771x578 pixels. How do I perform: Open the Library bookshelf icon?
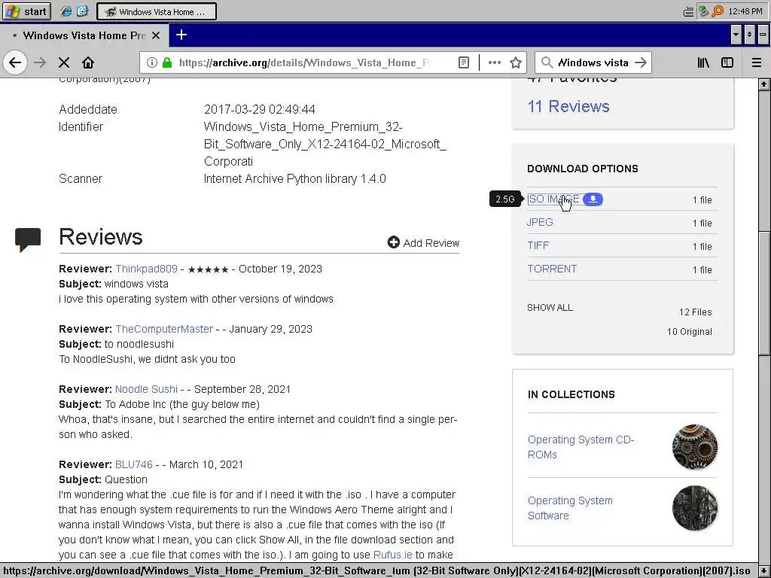[x=703, y=62]
